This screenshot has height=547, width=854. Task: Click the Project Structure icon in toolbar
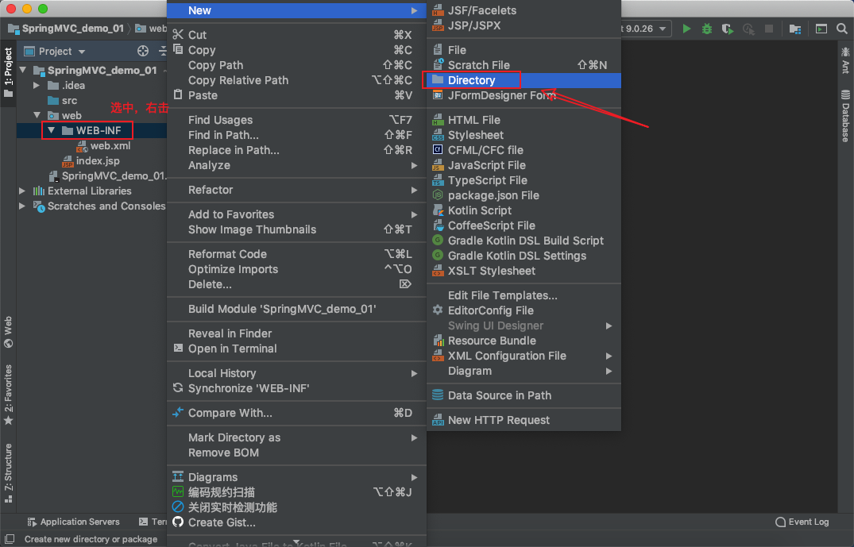(795, 29)
